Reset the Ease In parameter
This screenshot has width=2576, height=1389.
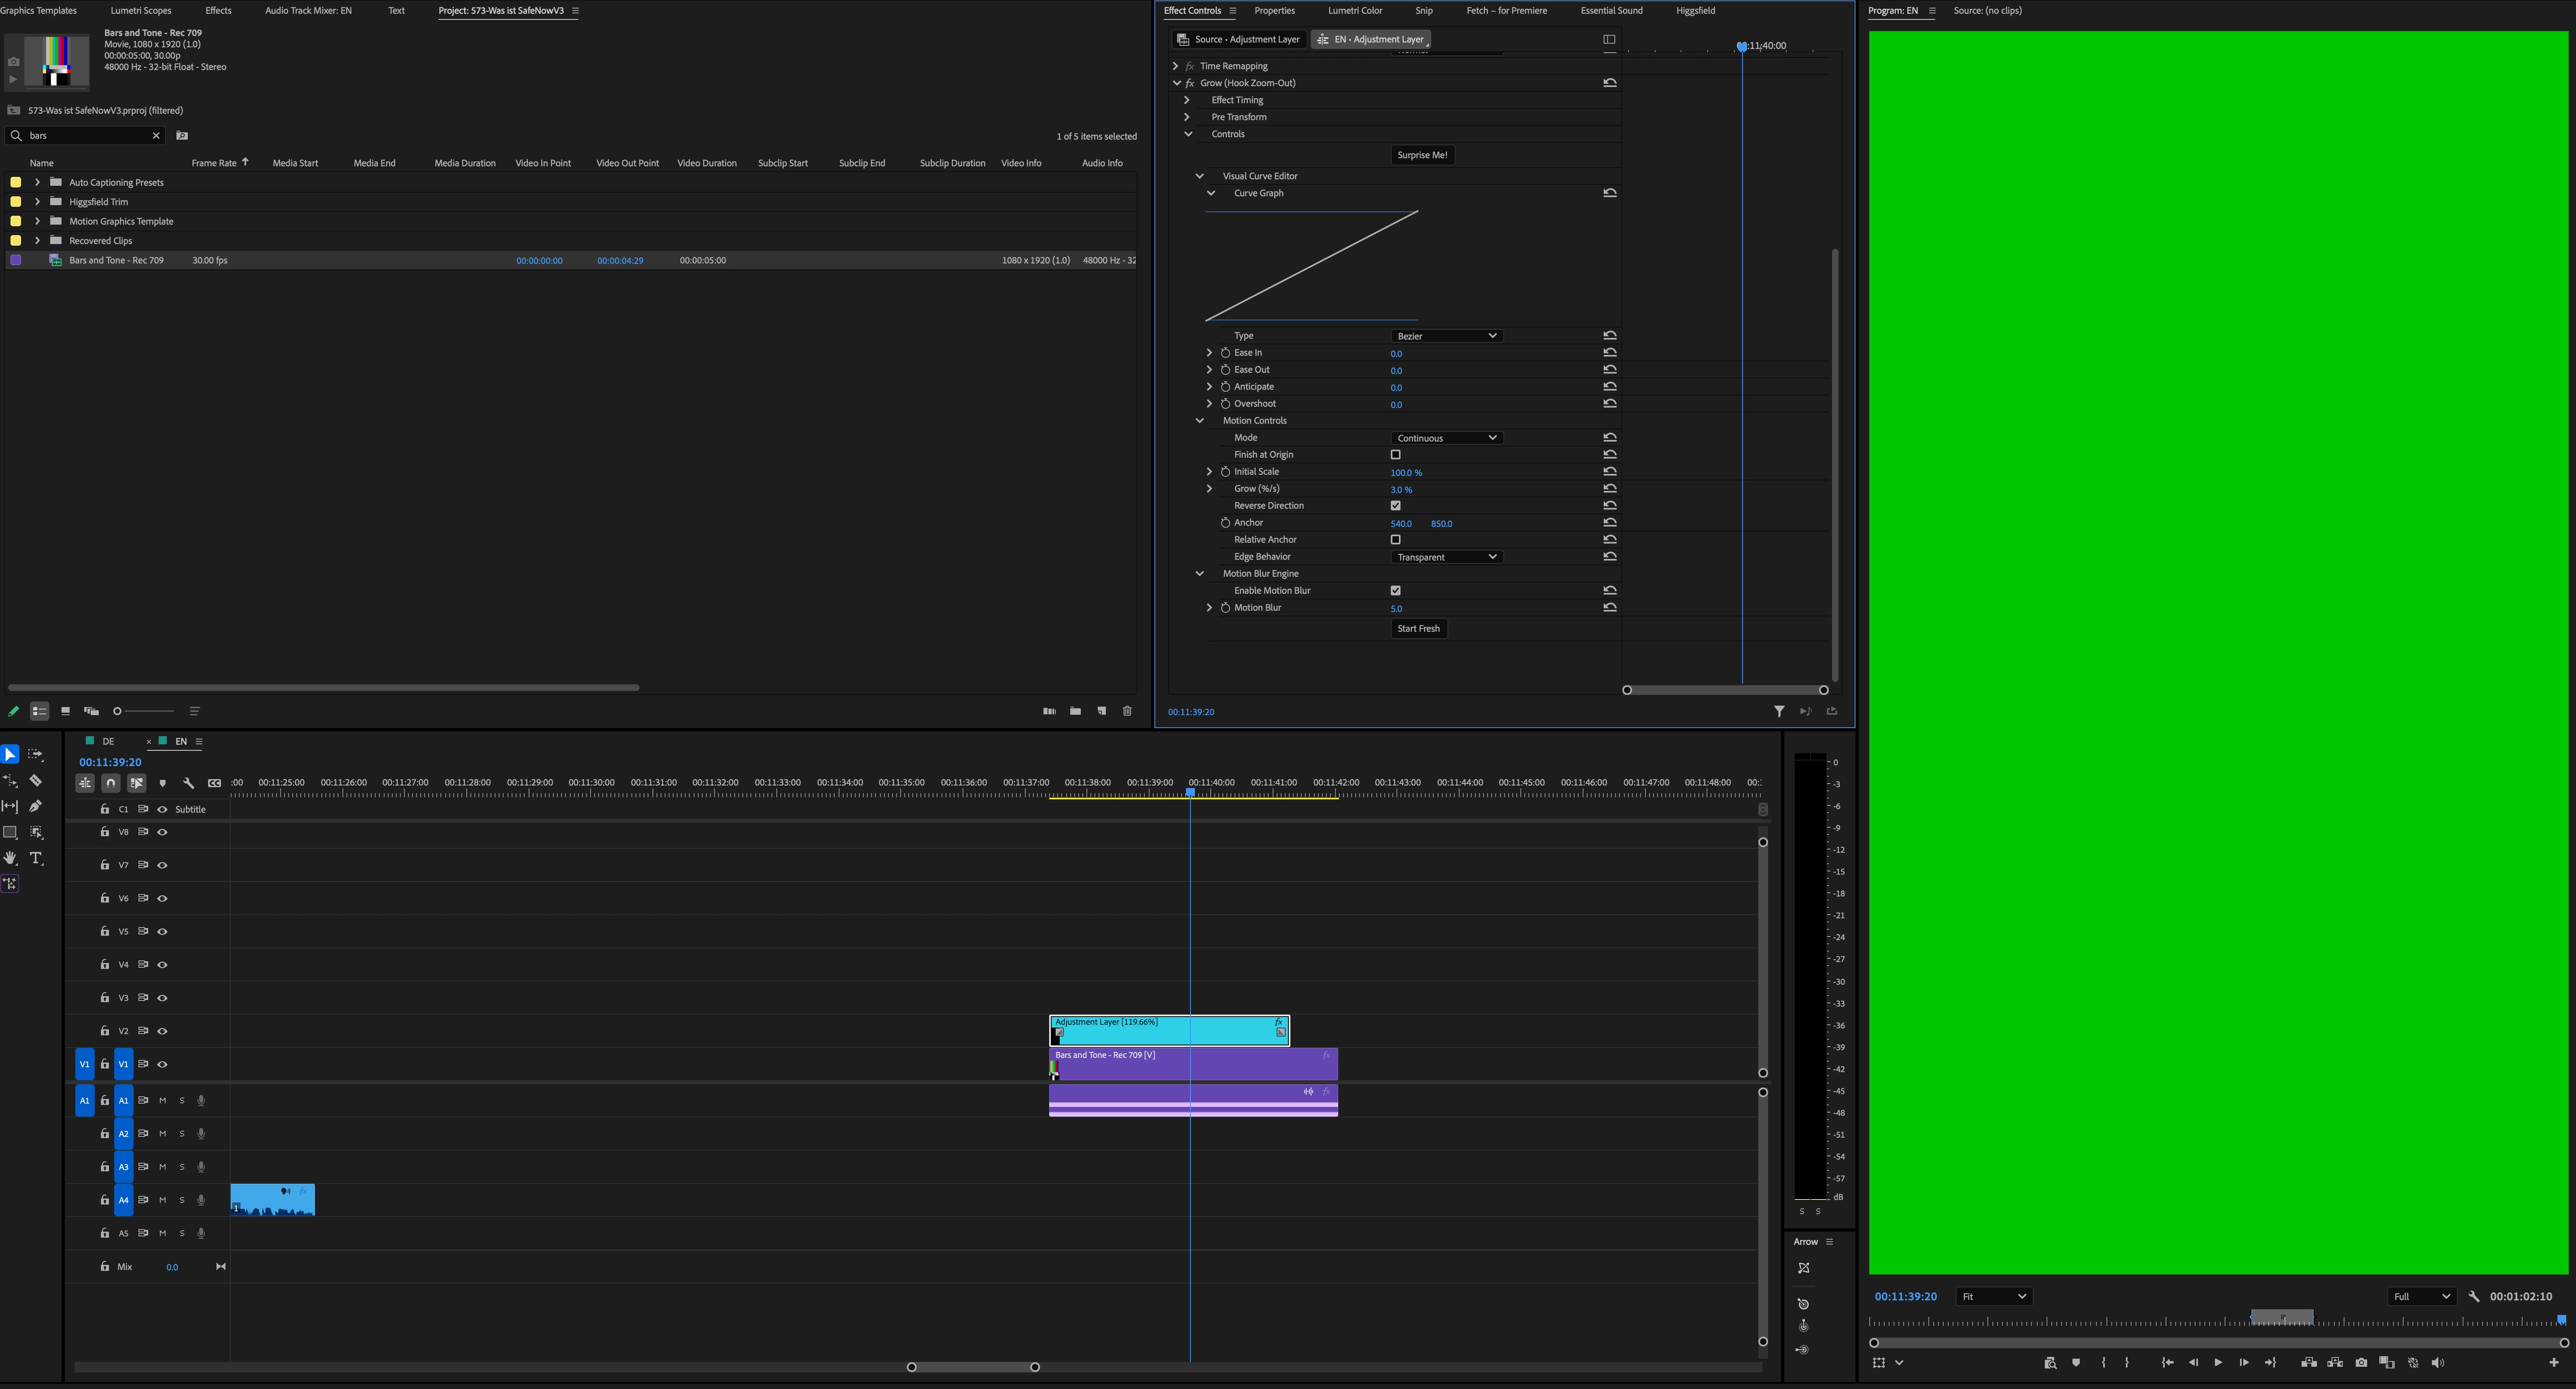coord(1610,353)
